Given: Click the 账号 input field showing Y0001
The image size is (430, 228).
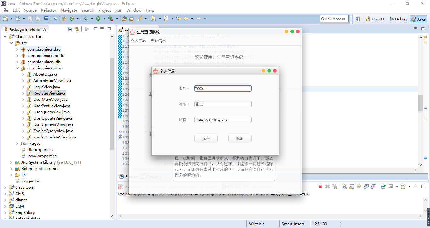Looking at the screenshot, I should [x=223, y=89].
